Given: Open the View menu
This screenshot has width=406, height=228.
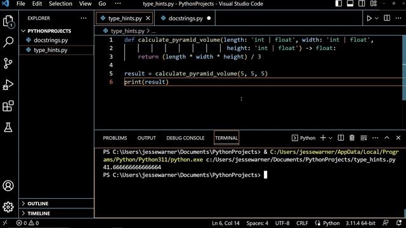Looking at the screenshot, I should (x=85, y=4).
